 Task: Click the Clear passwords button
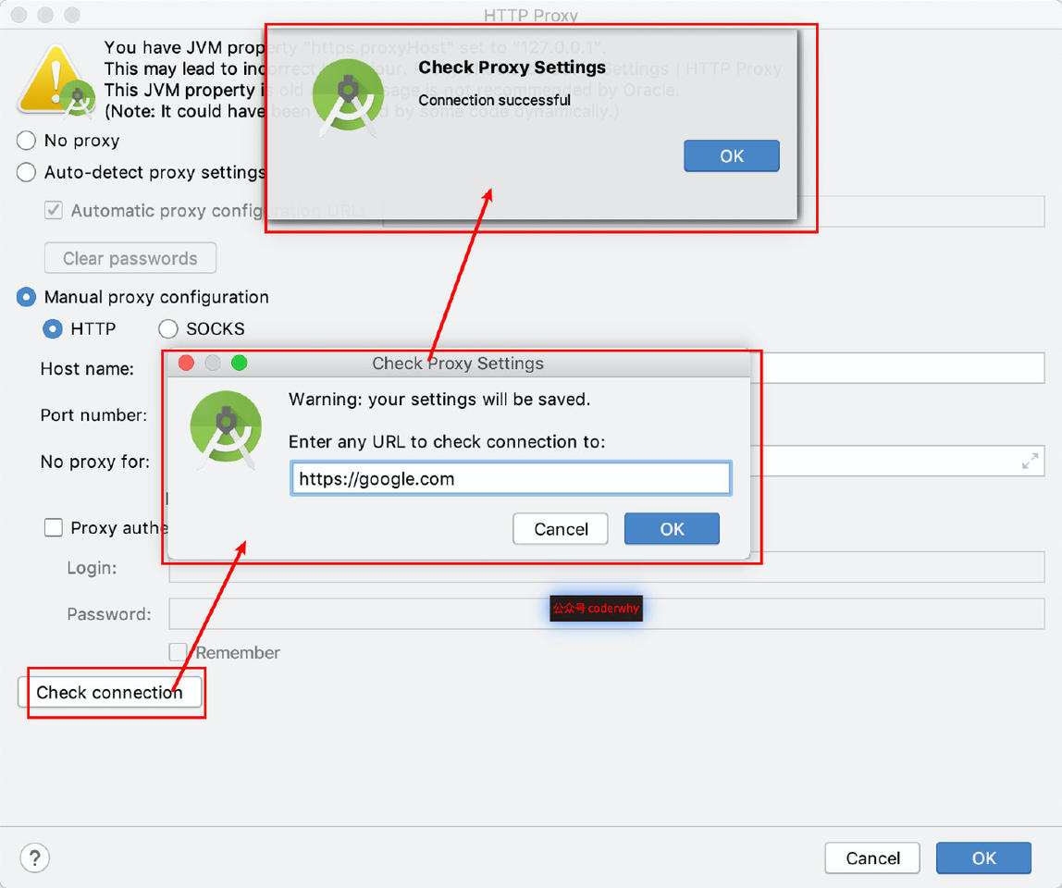pyautogui.click(x=130, y=258)
